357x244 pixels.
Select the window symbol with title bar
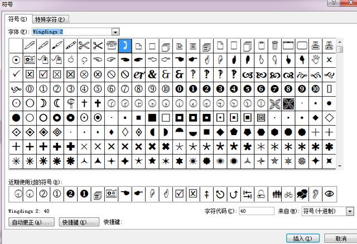click(288, 46)
